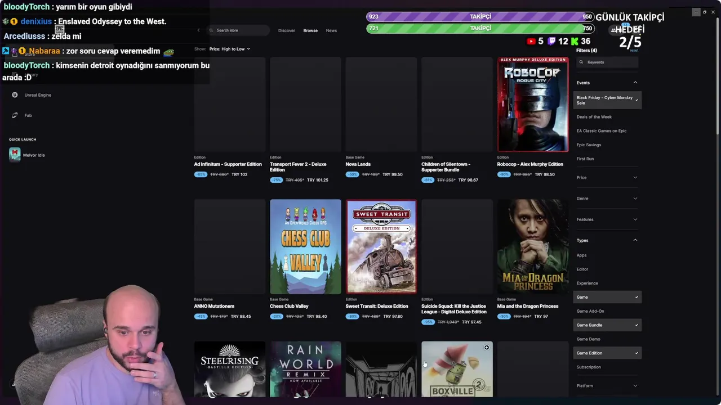This screenshot has width=721, height=405.
Task: Expand the Price filter section
Action: coord(607,178)
